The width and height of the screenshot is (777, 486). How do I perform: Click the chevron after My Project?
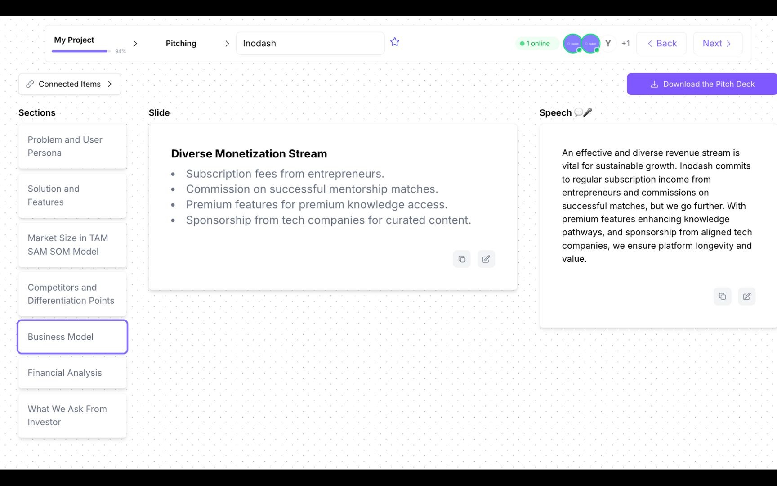tap(135, 44)
